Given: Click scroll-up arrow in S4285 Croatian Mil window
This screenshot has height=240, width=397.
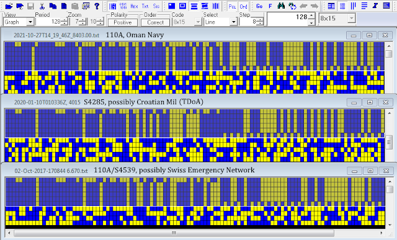Looking at the screenshot, I should tap(389, 113).
